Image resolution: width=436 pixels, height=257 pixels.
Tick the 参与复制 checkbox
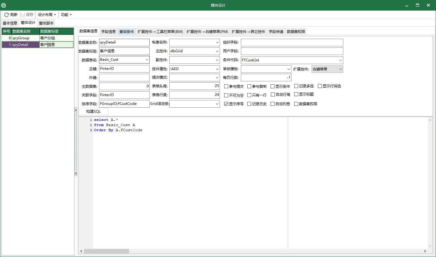pos(249,86)
